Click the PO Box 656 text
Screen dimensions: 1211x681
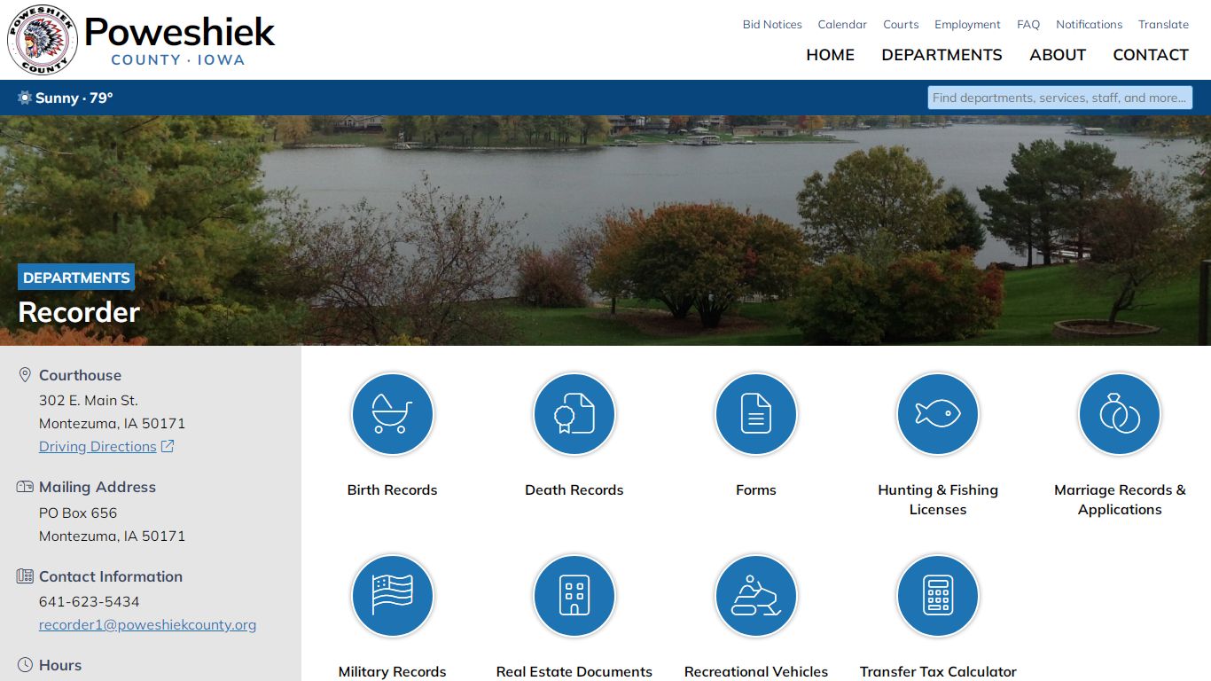78,513
